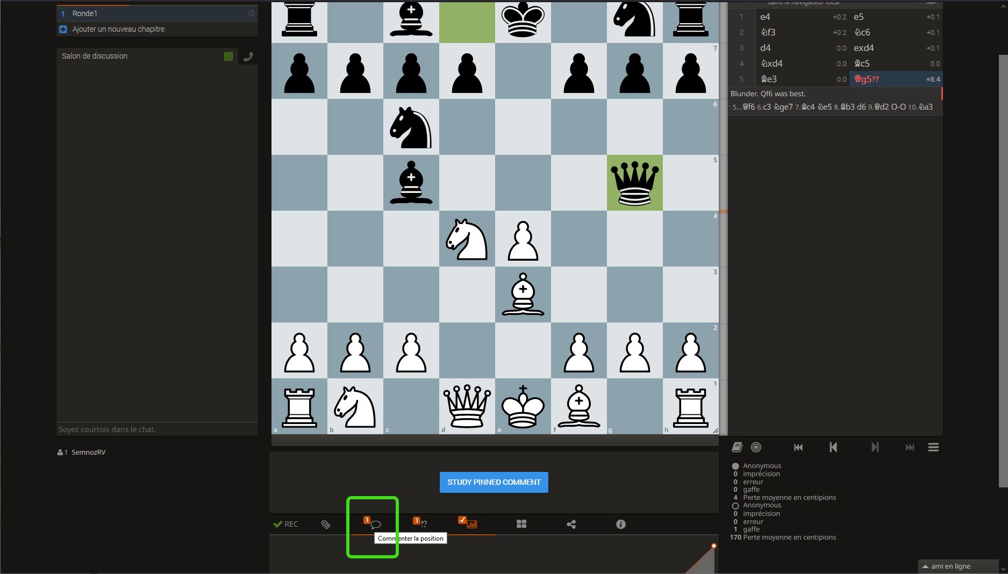This screenshot has height=574, width=1008.
Task: Toggle the REC record checkmark
Action: point(285,524)
